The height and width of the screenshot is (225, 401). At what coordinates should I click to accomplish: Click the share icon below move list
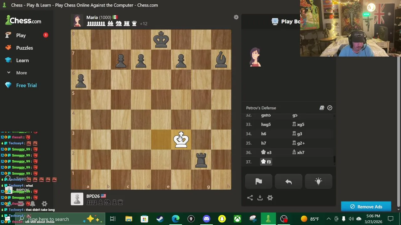250,198
